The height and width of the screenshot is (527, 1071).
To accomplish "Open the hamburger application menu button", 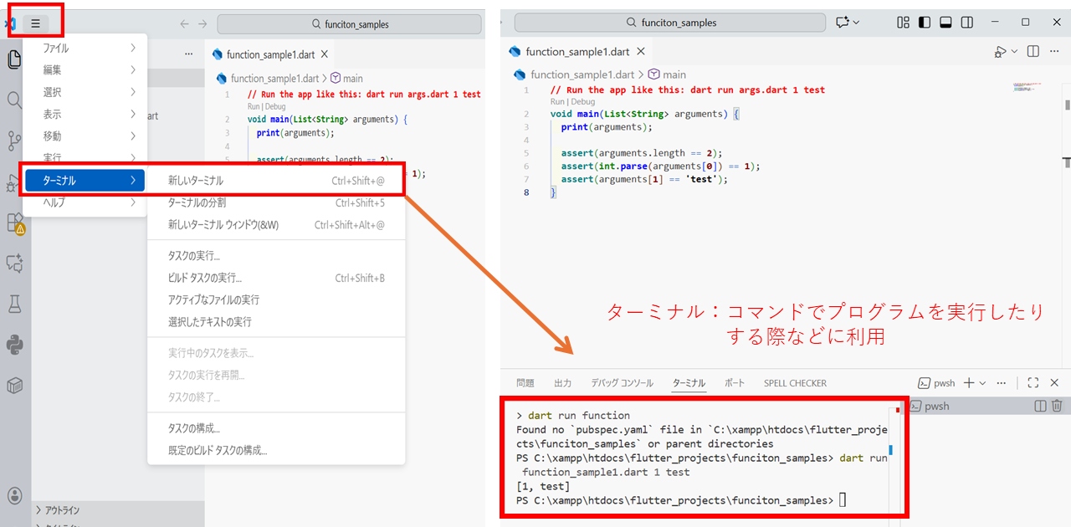I will coord(35,23).
